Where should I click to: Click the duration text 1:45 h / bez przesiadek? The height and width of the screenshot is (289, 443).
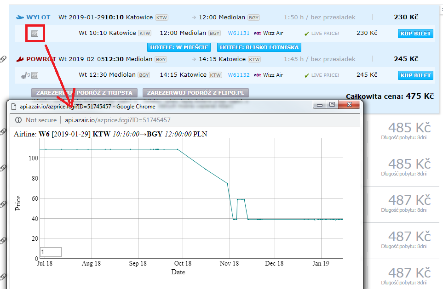[x=320, y=59]
